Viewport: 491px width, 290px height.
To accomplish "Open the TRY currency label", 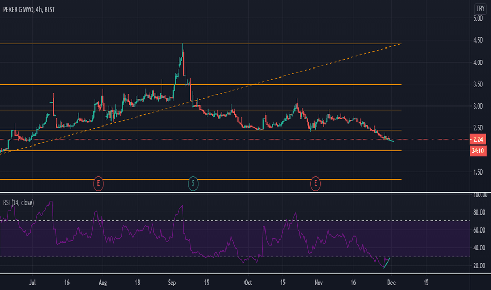I will tap(480, 9).
